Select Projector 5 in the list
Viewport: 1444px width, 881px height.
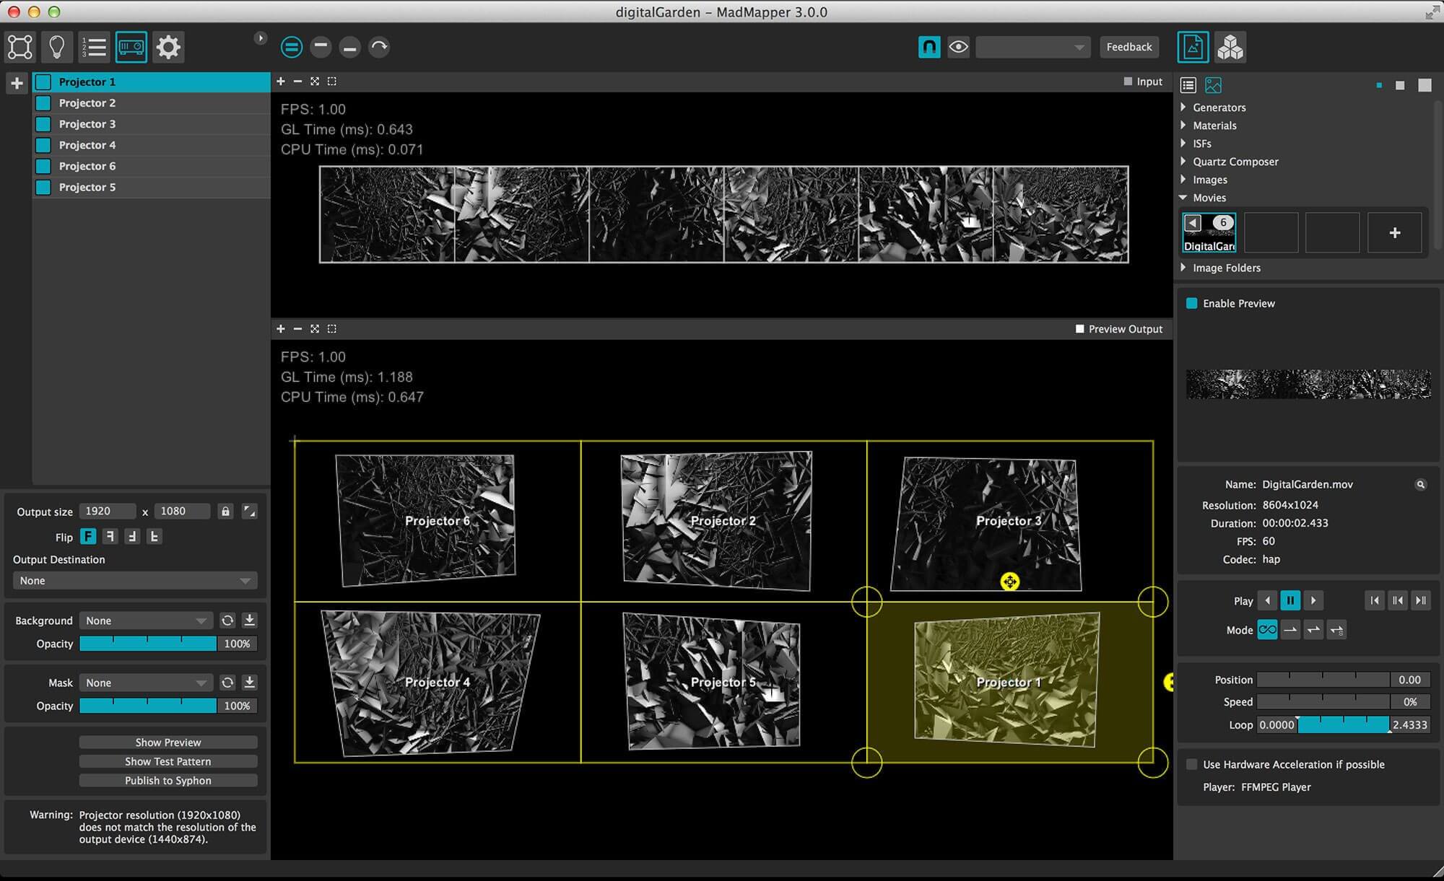[x=152, y=187]
